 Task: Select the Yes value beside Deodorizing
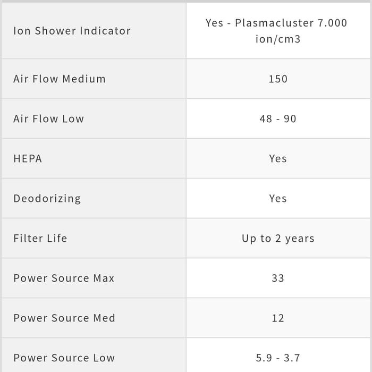(278, 199)
